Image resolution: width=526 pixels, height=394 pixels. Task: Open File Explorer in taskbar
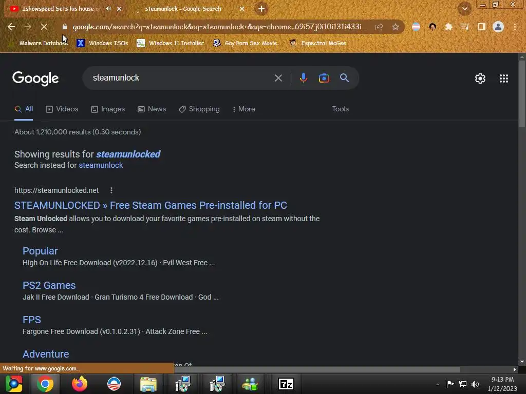pos(148,384)
